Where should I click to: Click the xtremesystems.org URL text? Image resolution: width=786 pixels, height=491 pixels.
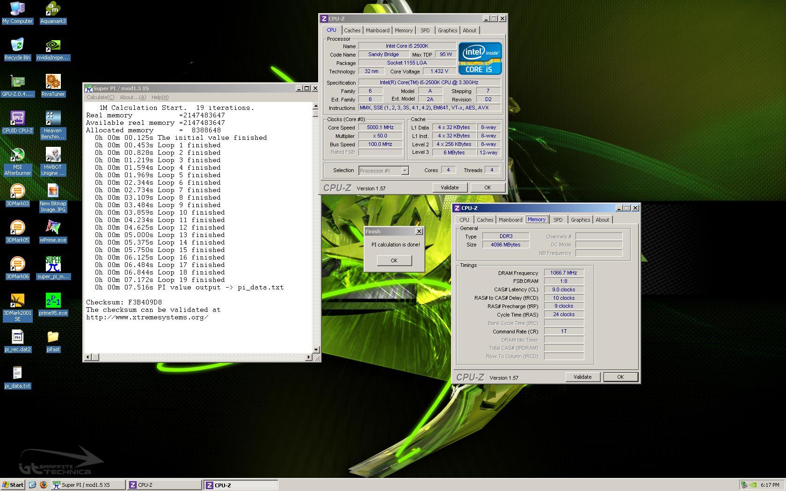pos(147,318)
